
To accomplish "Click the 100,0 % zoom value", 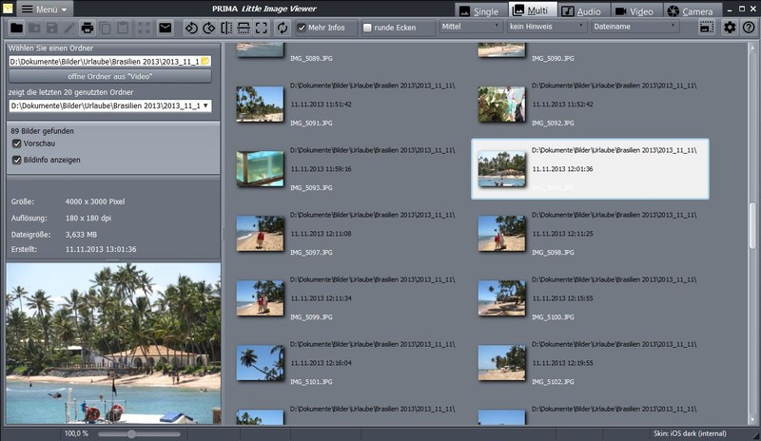I will 76,433.
